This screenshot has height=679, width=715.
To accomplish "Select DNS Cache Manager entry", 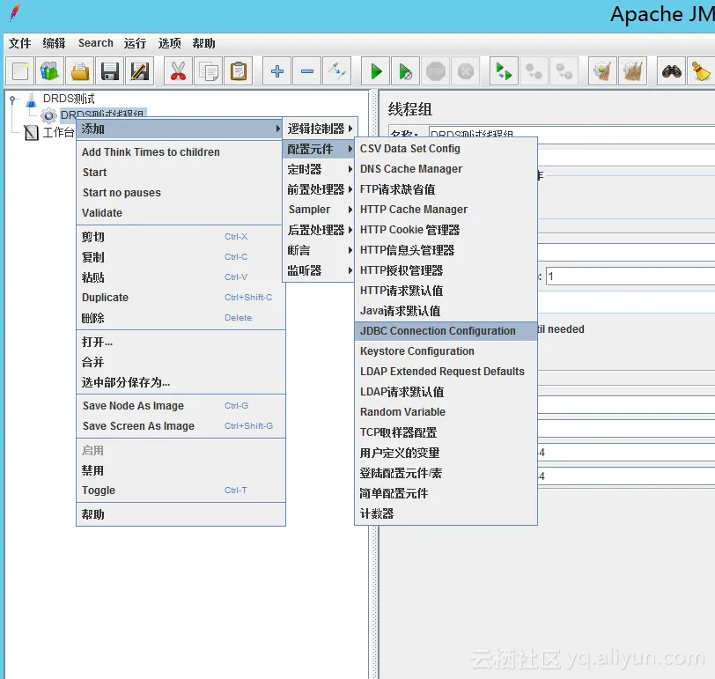I will (x=446, y=169).
